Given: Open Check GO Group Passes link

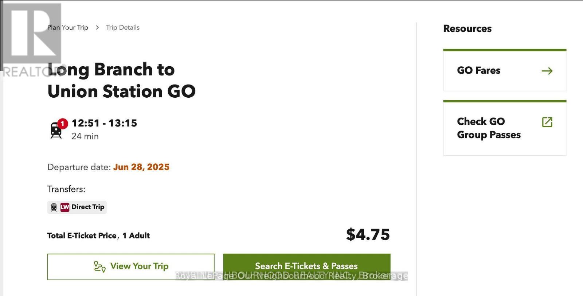Looking at the screenshot, I should pyautogui.click(x=488, y=128).
